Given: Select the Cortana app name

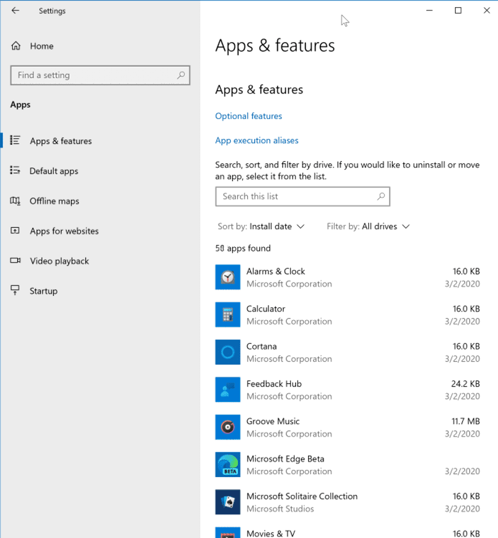Looking at the screenshot, I should pyautogui.click(x=261, y=346).
